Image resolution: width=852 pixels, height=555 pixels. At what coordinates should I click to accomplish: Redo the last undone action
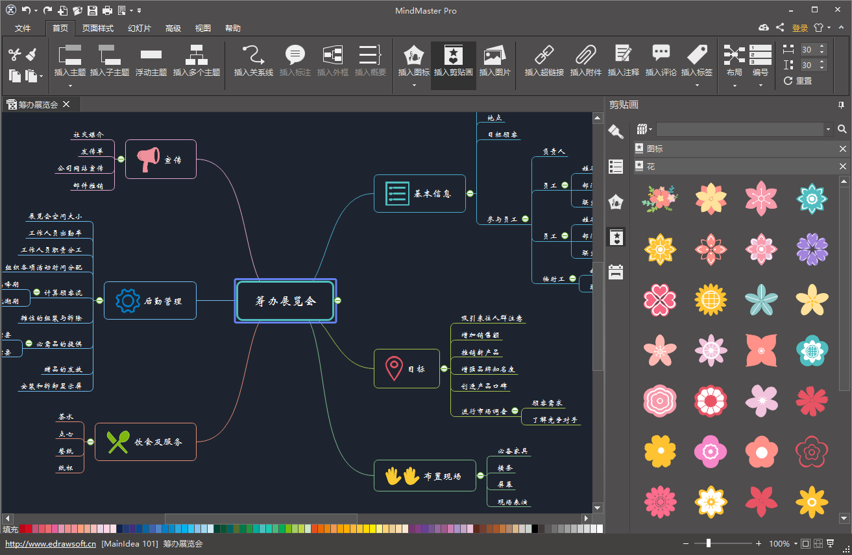click(x=47, y=10)
